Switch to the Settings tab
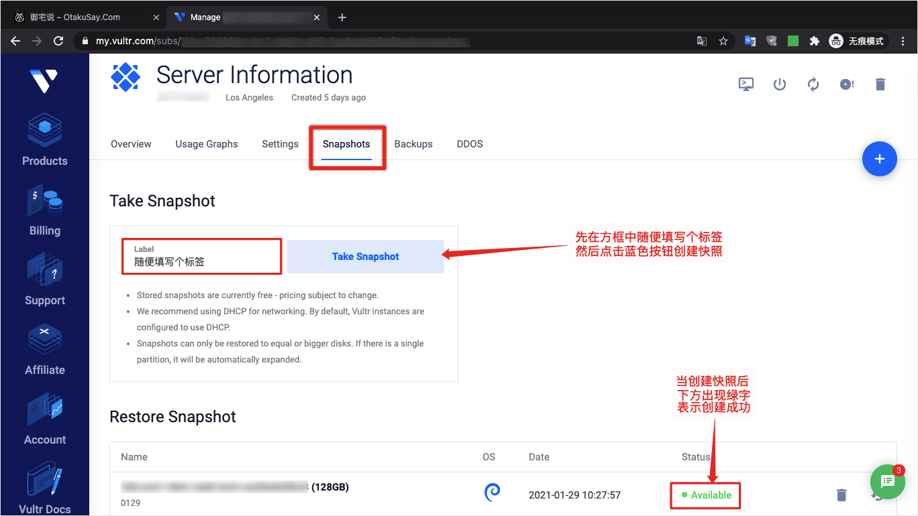The image size is (918, 516). point(280,144)
